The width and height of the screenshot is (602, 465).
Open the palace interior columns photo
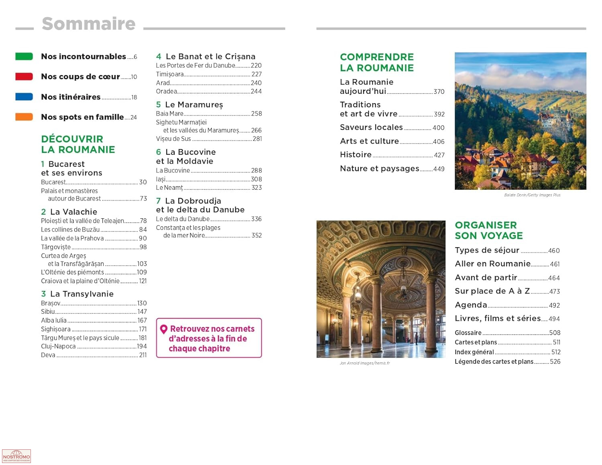coord(381,289)
